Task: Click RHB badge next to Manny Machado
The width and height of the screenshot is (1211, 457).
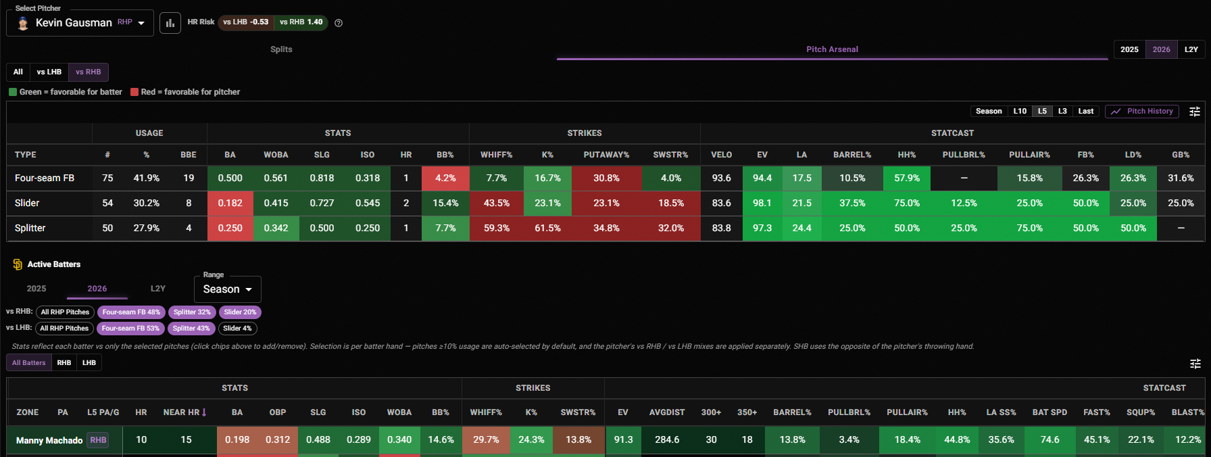Action: [x=98, y=440]
